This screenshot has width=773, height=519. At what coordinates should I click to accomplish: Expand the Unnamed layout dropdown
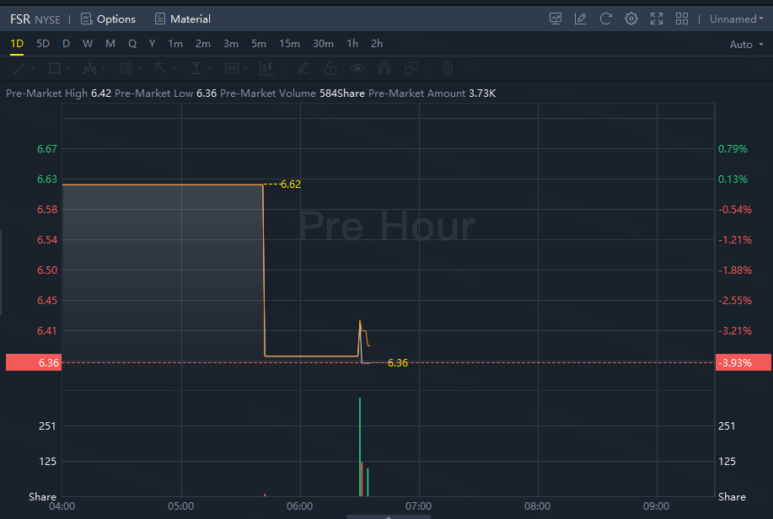pos(736,19)
